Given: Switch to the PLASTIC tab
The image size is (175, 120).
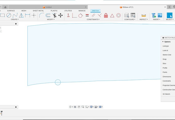Looking at the screenshot, I should click(54, 11).
